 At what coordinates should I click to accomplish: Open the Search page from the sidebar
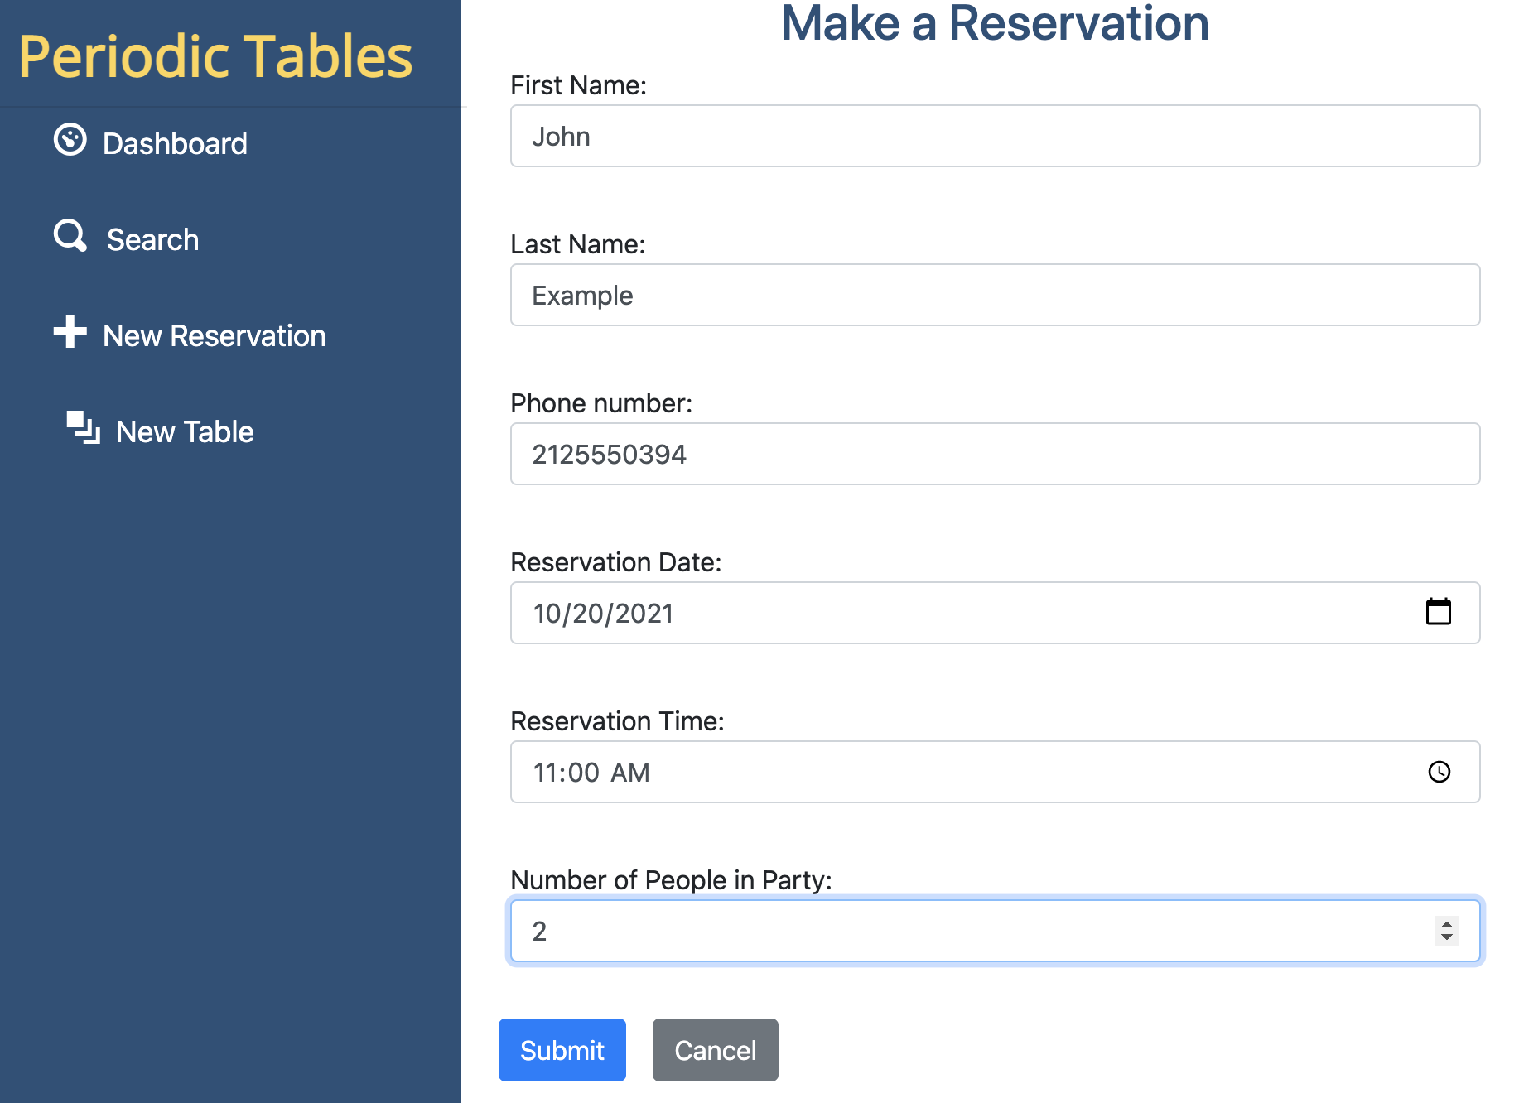click(x=152, y=238)
